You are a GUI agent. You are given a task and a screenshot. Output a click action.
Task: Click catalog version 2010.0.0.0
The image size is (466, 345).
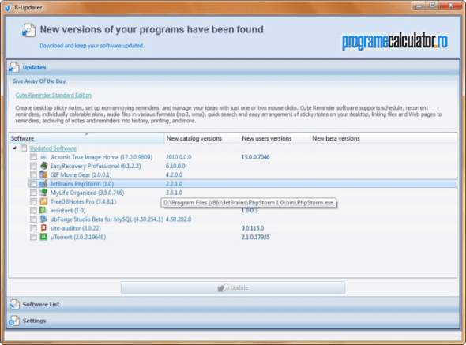179,157
